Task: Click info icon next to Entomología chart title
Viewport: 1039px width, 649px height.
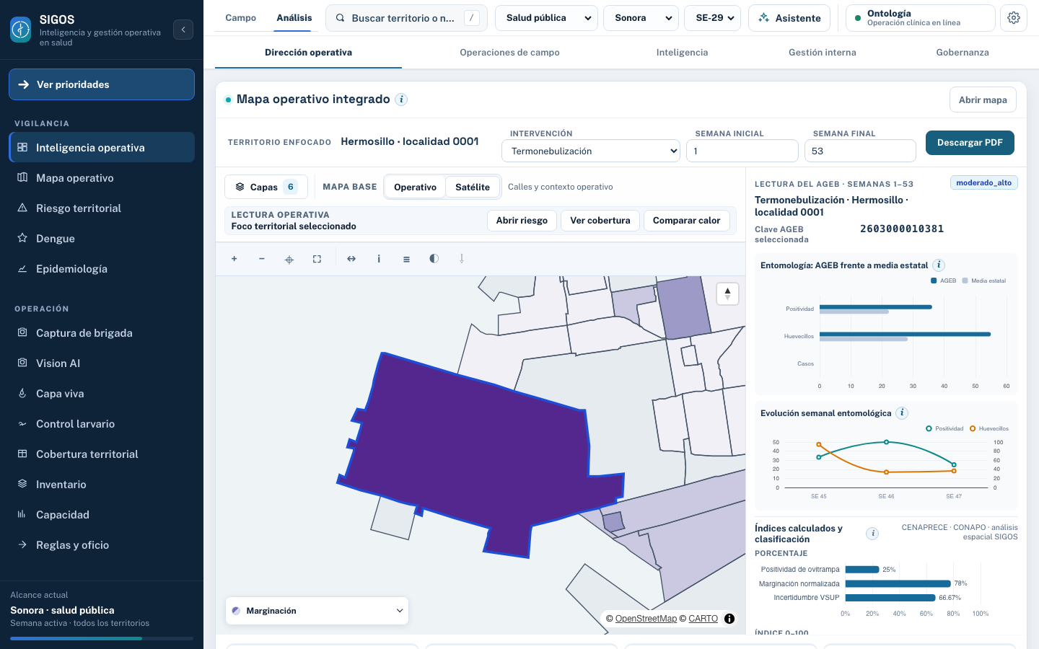Action: click(939, 265)
